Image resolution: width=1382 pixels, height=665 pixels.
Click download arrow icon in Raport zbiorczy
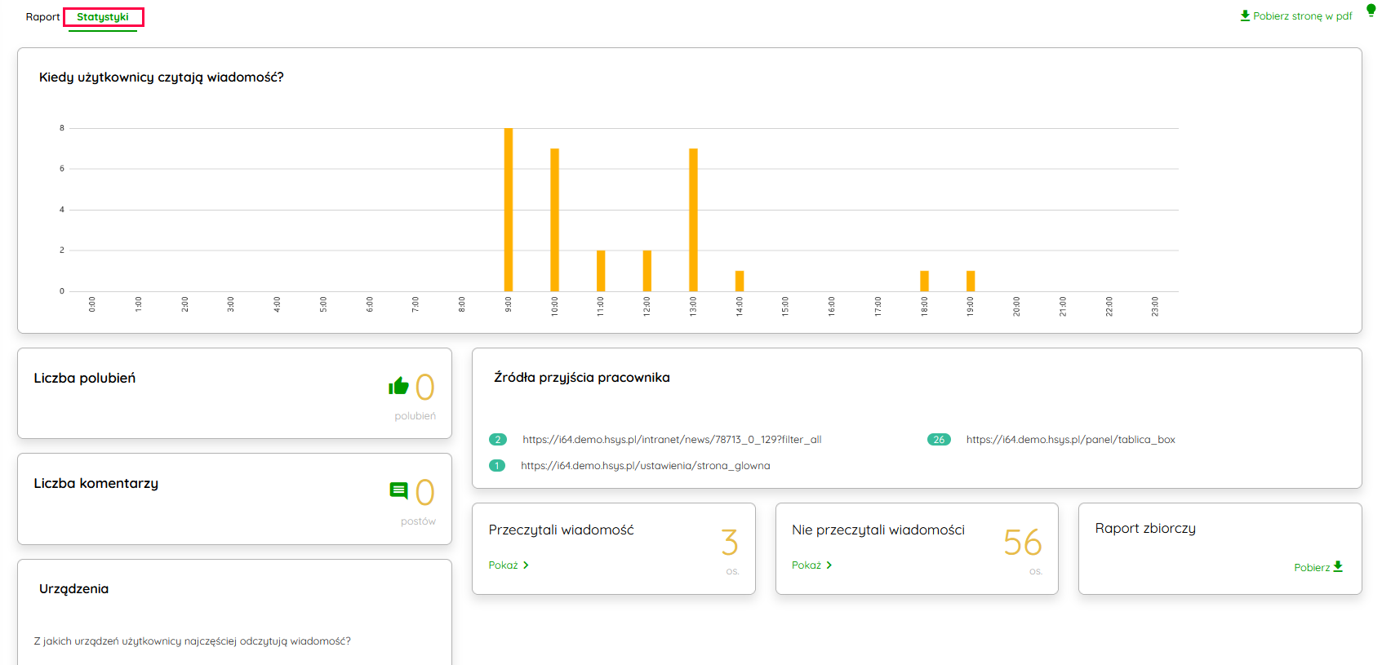click(1338, 566)
